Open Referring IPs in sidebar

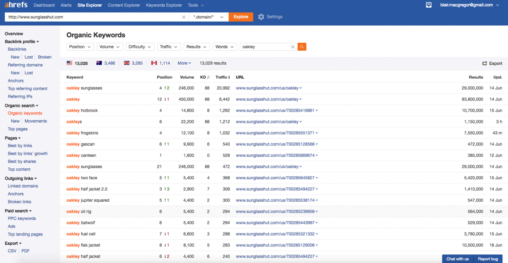click(20, 96)
